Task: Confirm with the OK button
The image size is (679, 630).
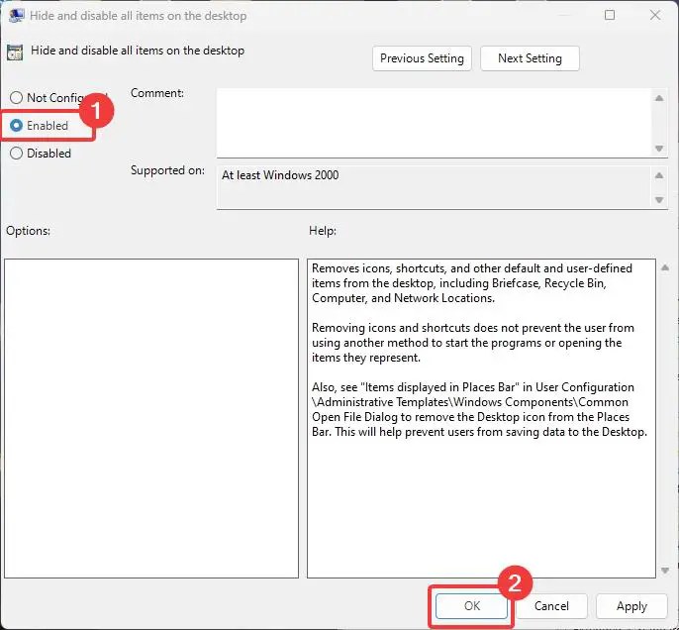Action: [x=471, y=606]
